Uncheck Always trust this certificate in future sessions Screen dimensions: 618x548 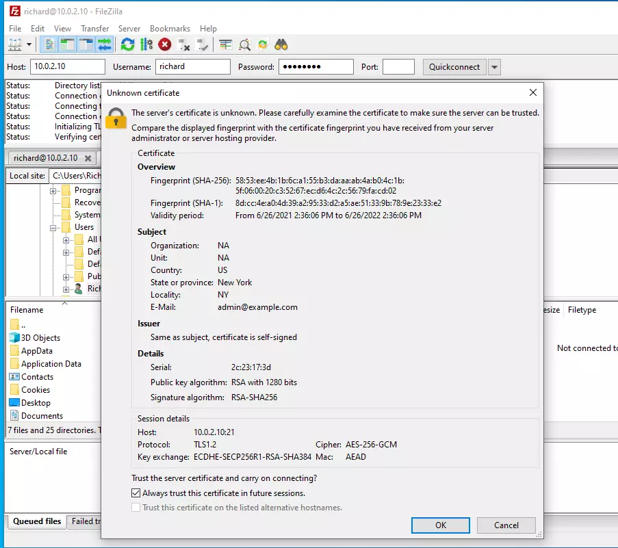(136, 493)
